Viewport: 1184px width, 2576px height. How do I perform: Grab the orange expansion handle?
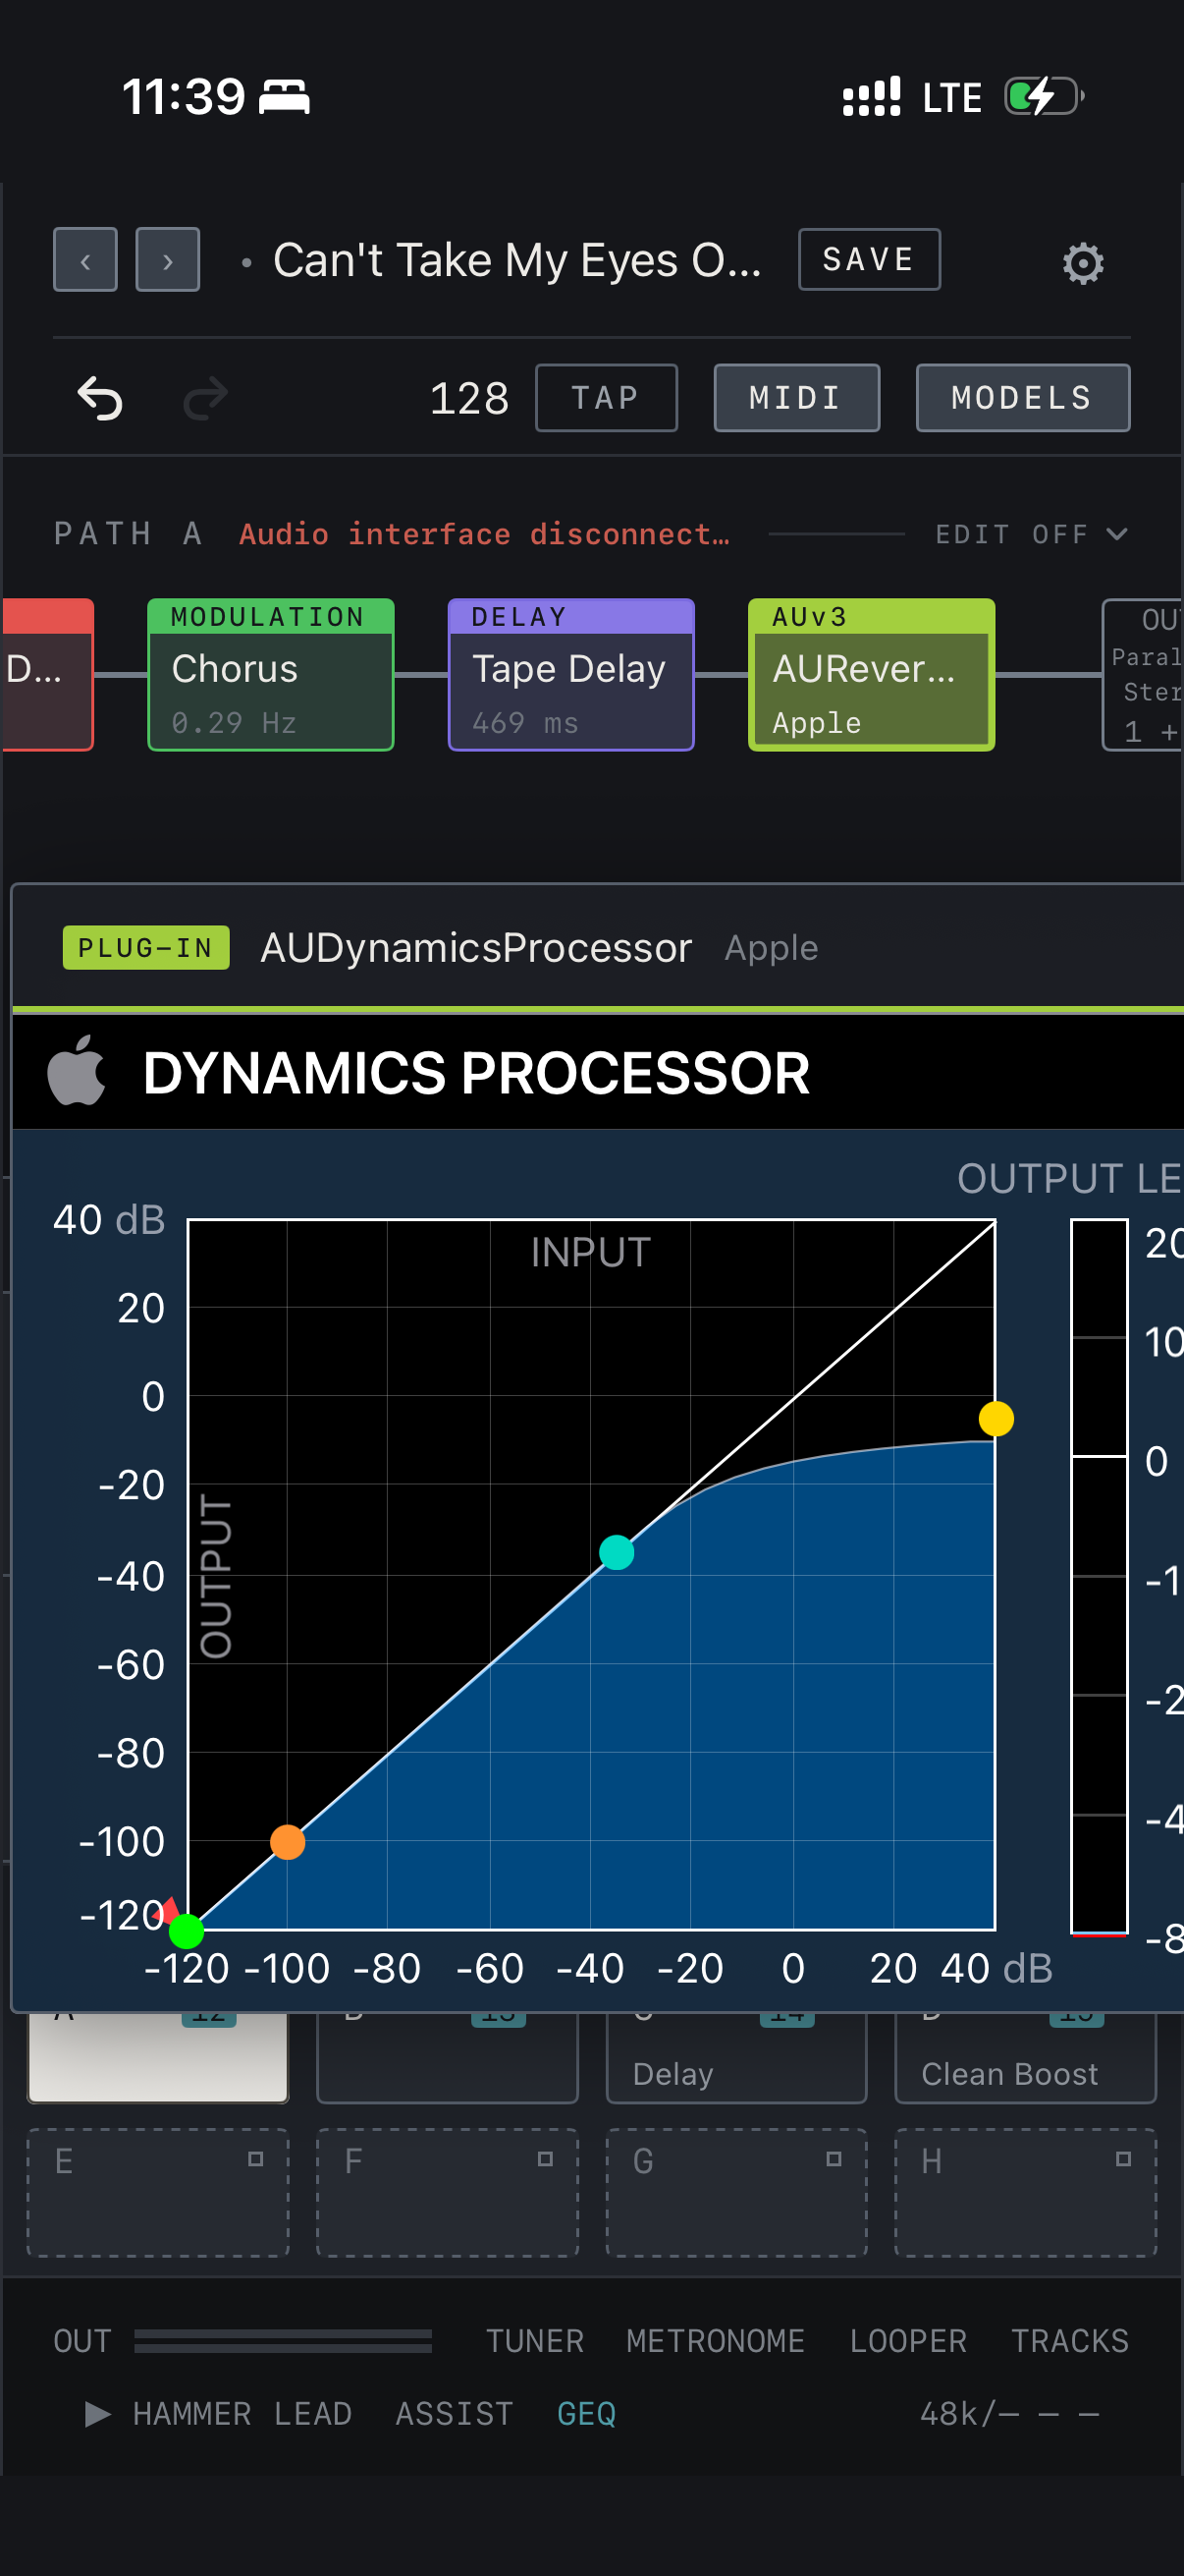(288, 1841)
